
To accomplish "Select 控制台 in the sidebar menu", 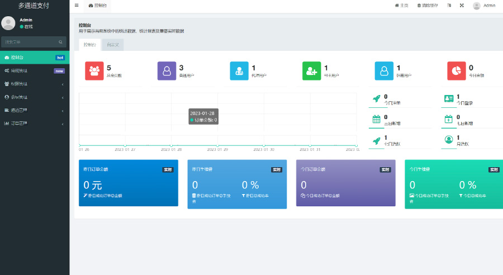I will point(34,57).
